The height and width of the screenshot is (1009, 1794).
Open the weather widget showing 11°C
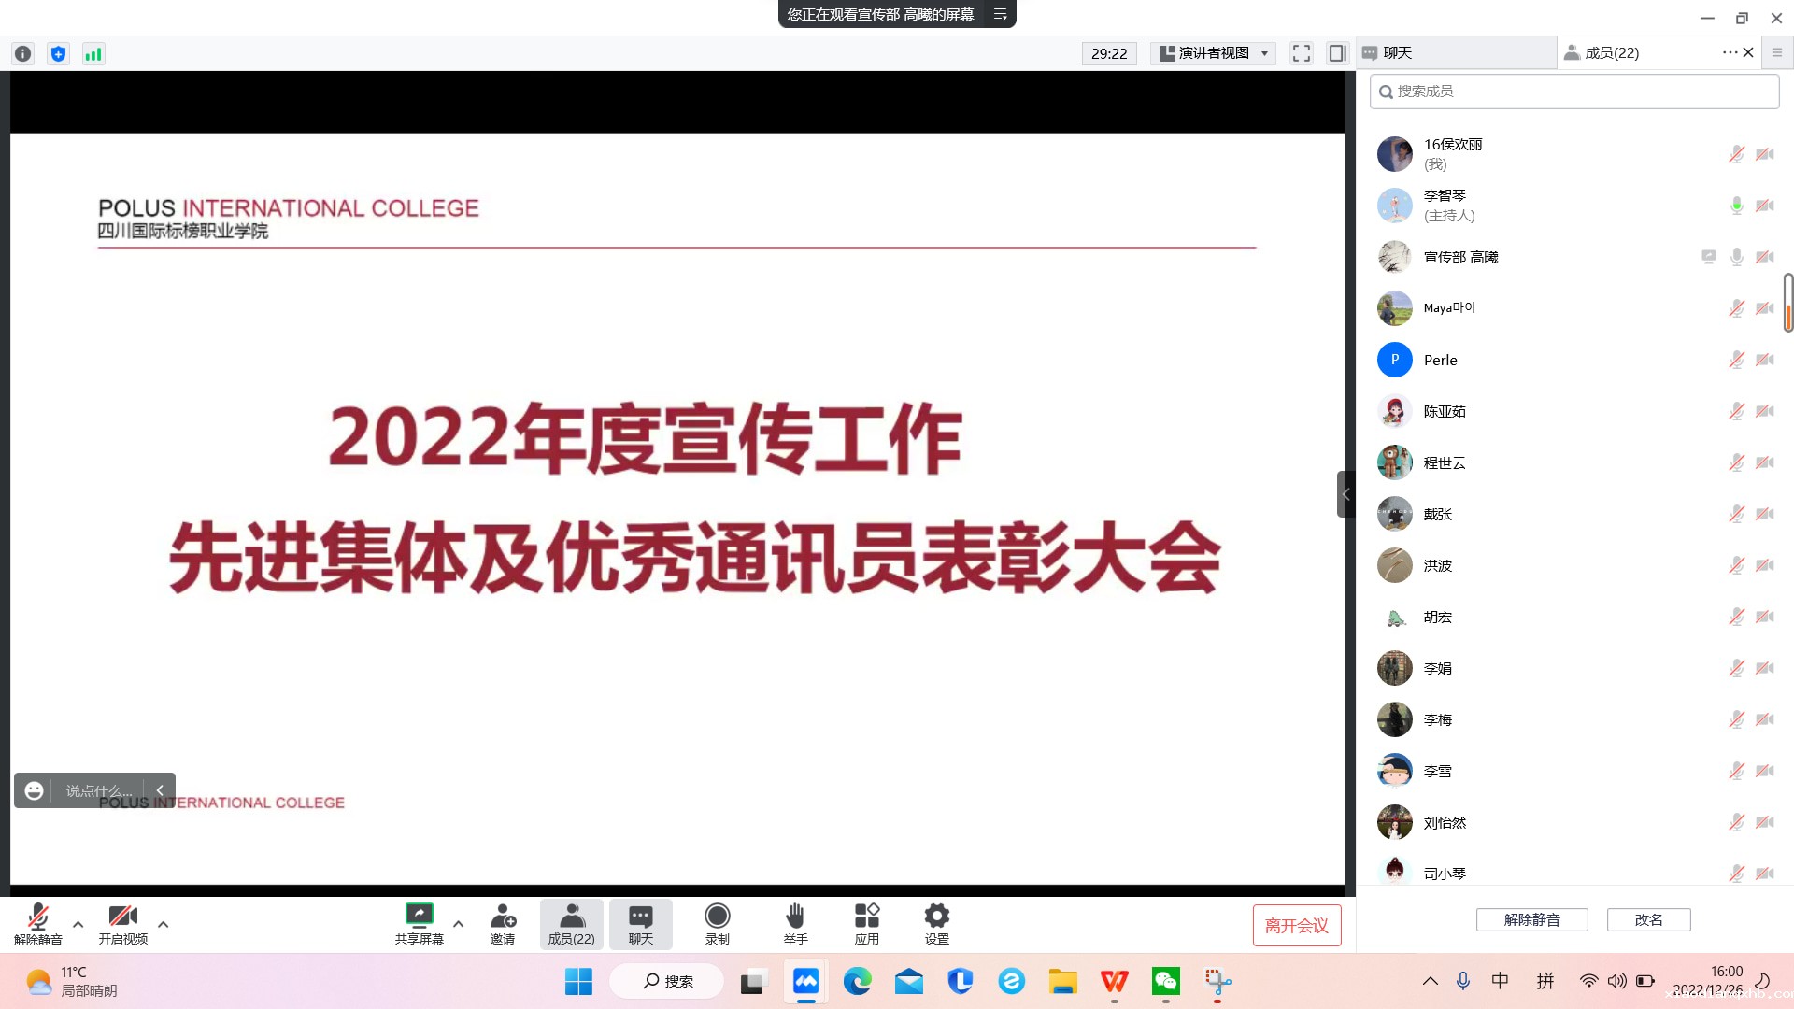coord(71,981)
